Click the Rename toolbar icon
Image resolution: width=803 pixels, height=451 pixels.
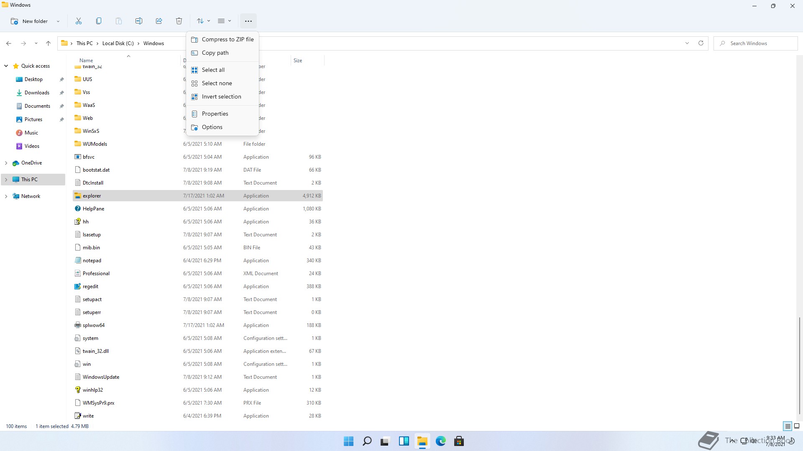point(139,21)
